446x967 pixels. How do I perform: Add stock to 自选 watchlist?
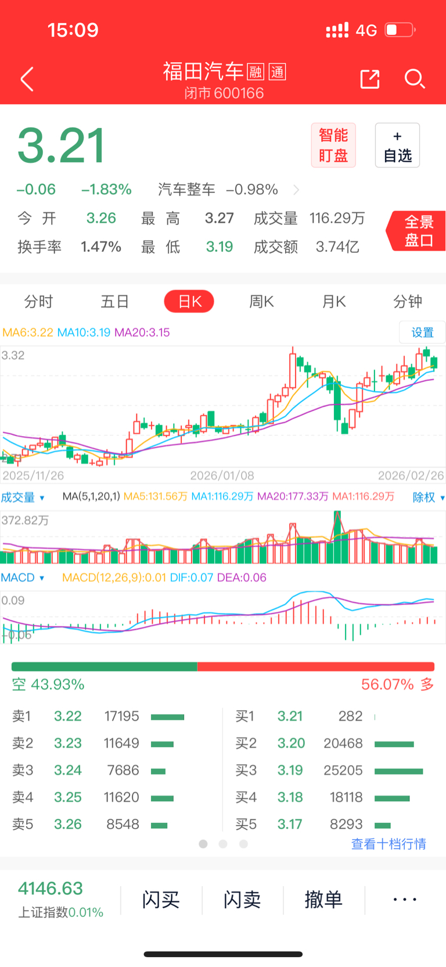pos(397,145)
